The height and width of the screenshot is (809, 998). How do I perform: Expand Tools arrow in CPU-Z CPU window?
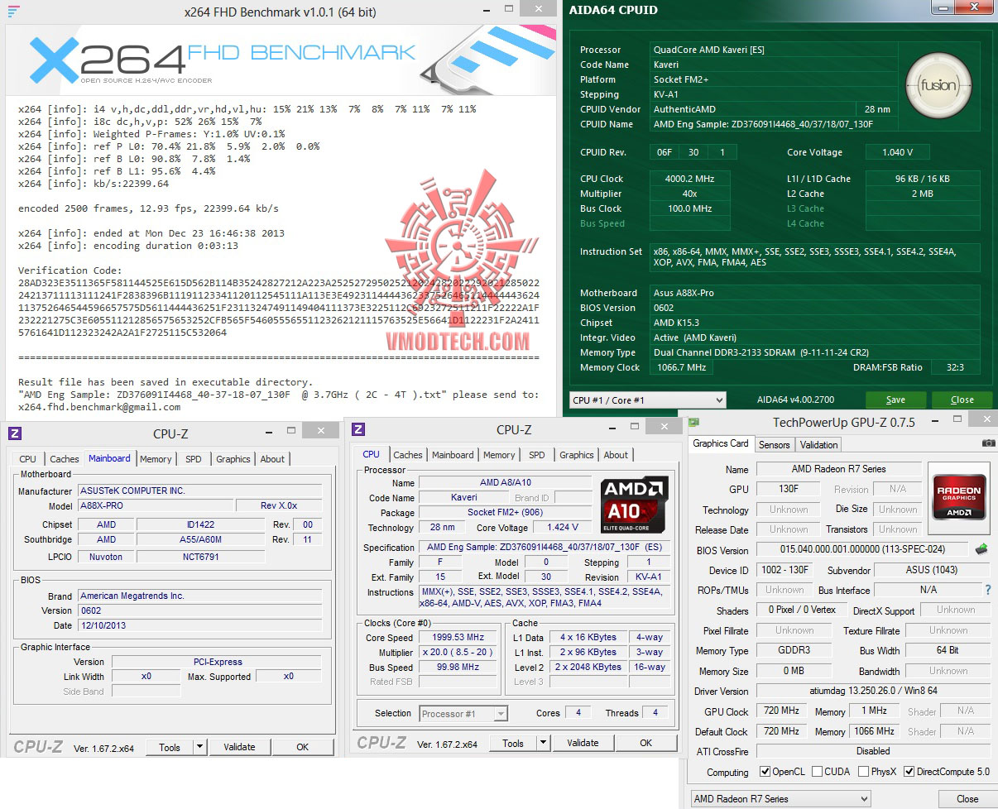point(543,744)
